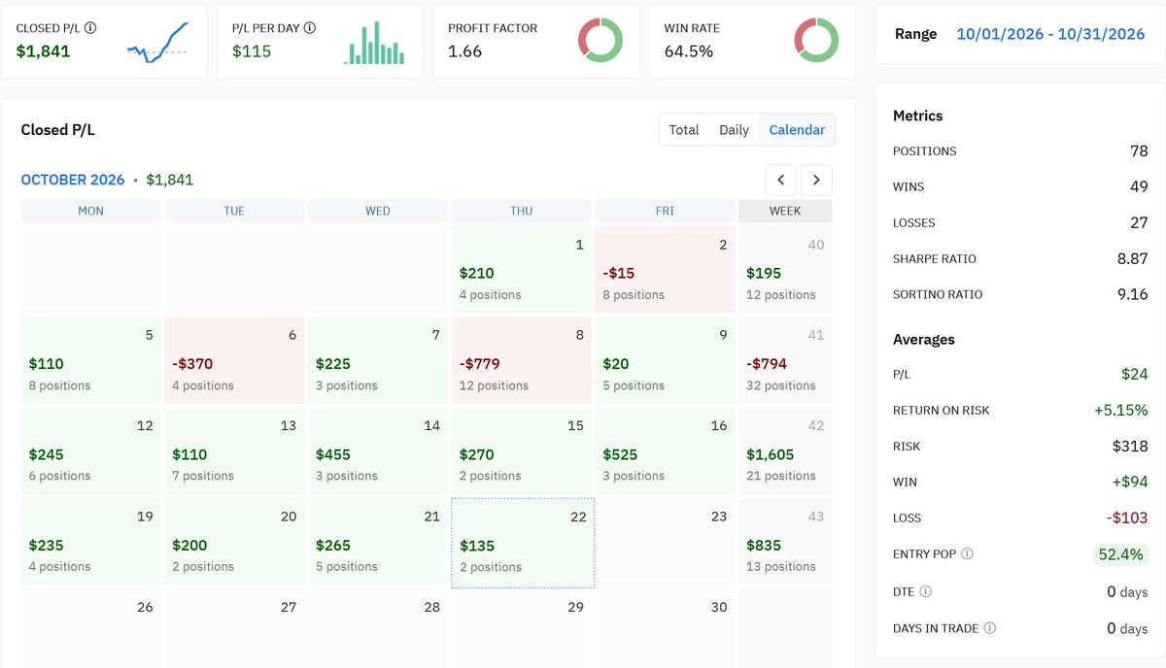Click the Profit Factor value 1.66
Viewport: 1166px width, 668px height.
coord(464,50)
